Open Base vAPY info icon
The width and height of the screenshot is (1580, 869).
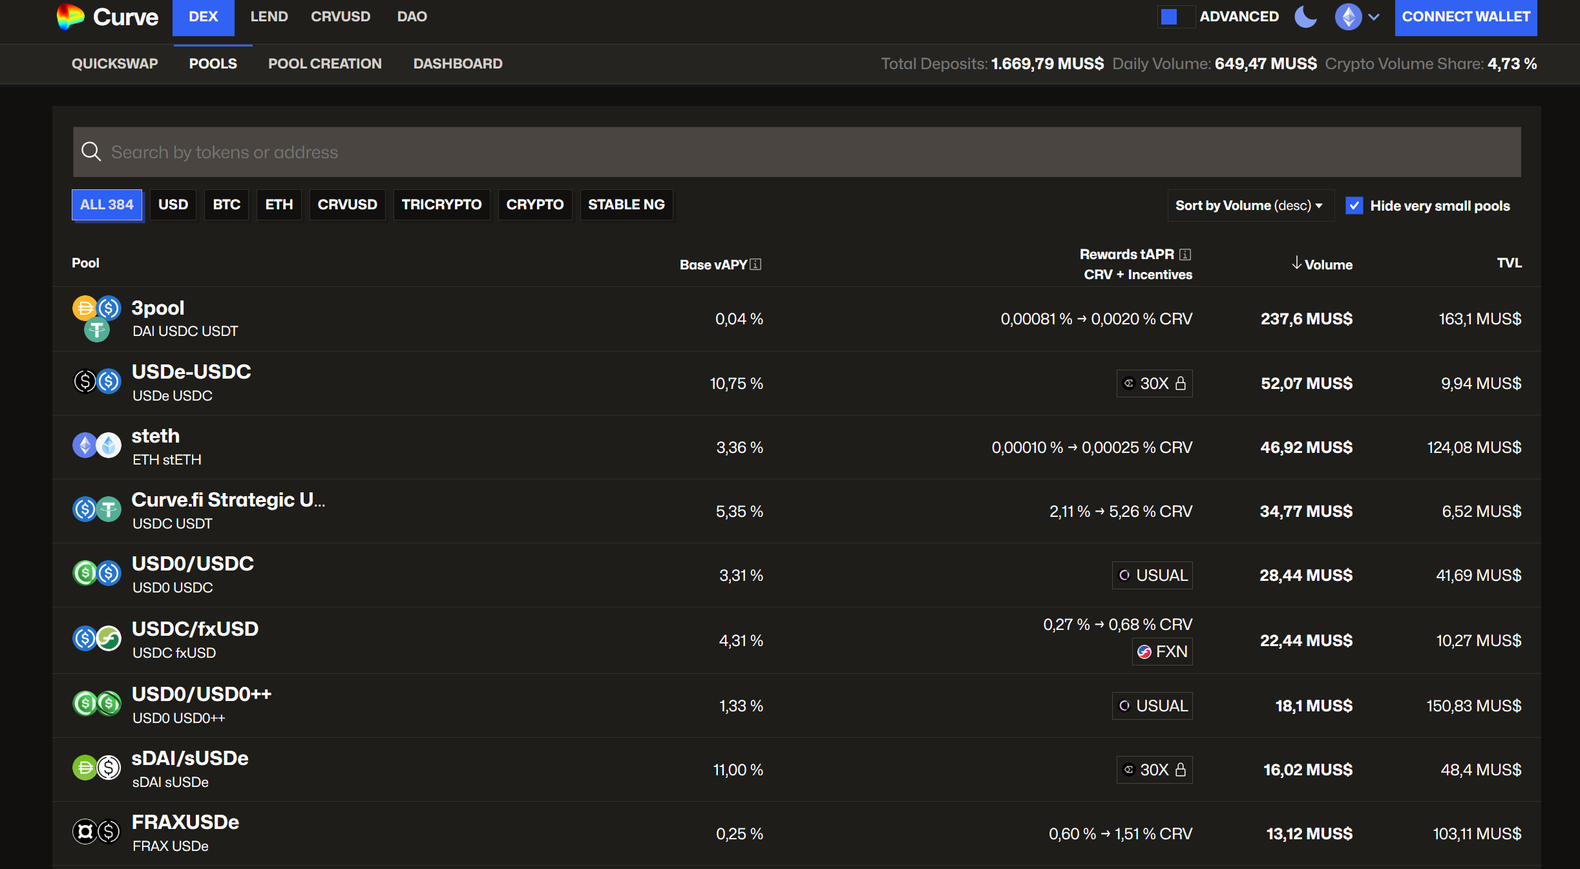755,264
